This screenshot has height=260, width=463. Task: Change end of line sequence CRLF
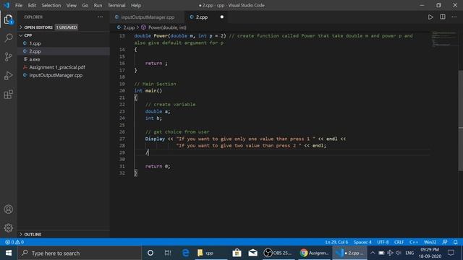pyautogui.click(x=399, y=242)
